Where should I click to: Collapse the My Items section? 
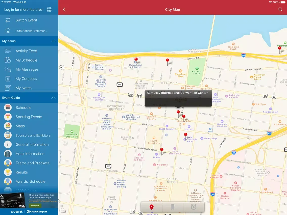coord(53,41)
